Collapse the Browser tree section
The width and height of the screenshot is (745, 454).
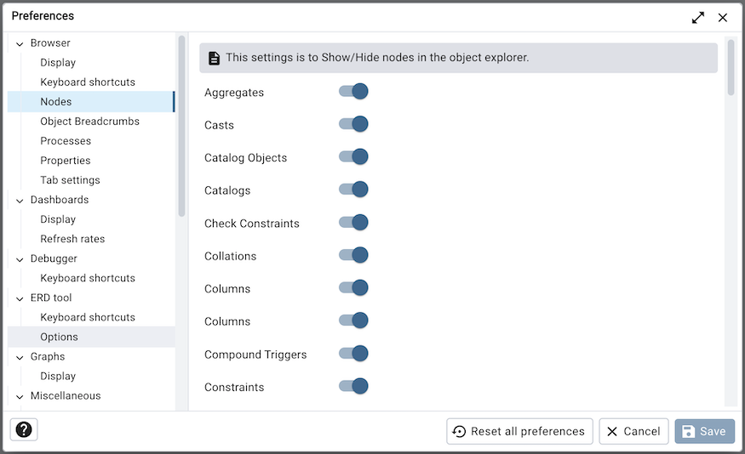[20, 43]
